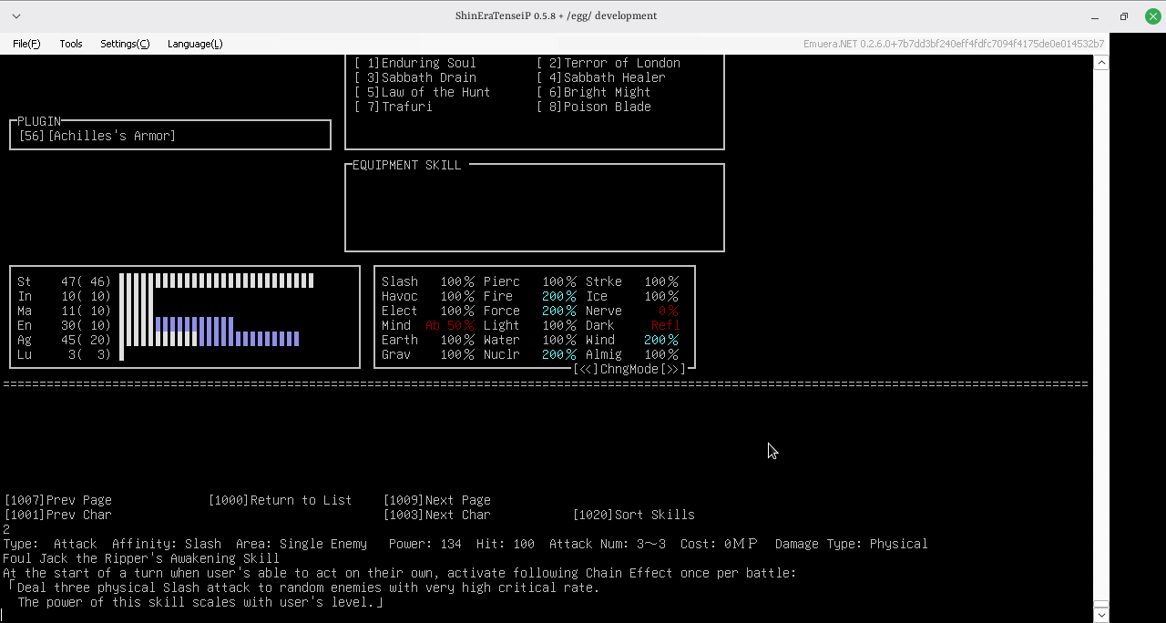The width and height of the screenshot is (1166, 623).
Task: Click [1020] Sort Skills
Action: [633, 515]
